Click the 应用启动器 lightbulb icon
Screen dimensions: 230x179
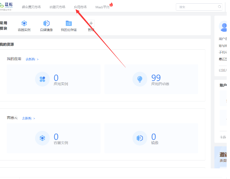140,79
